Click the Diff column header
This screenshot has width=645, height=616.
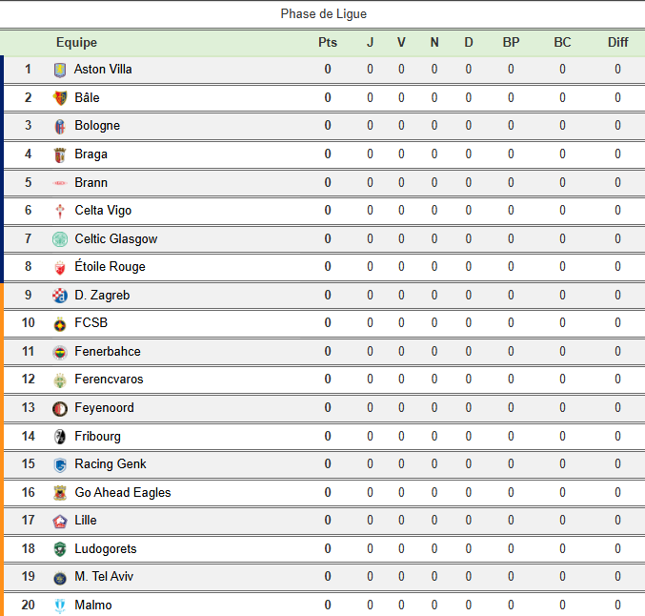[617, 42]
